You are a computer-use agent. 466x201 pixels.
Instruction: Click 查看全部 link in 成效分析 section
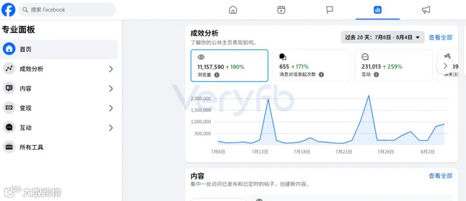[x=441, y=37]
